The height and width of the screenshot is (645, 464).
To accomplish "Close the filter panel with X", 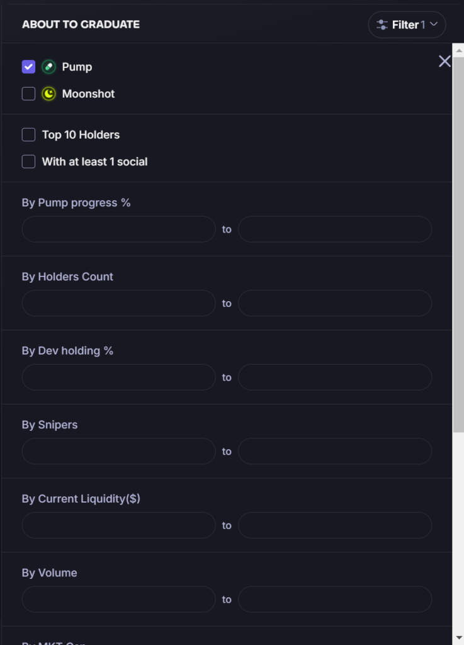I will [444, 61].
